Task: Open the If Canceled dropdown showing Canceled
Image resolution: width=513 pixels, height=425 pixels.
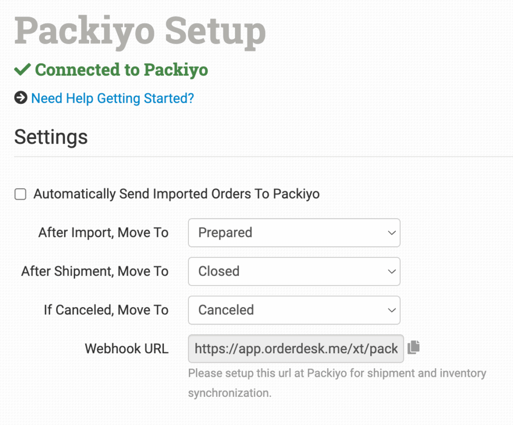Action: pyautogui.click(x=294, y=310)
